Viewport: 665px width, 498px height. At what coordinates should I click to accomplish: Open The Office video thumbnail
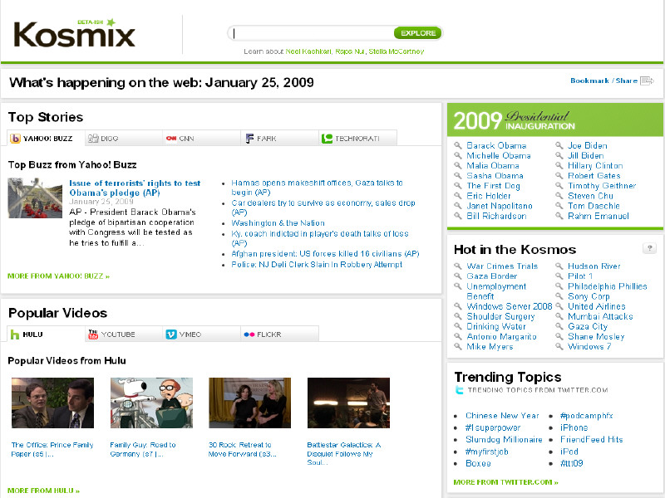coord(52,403)
